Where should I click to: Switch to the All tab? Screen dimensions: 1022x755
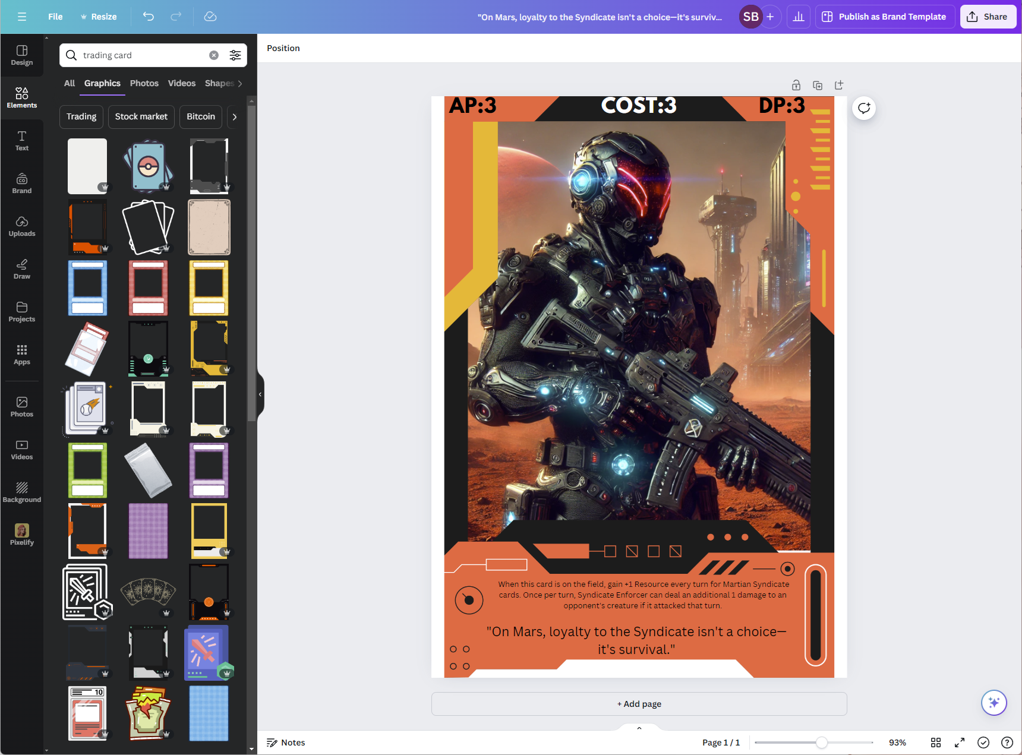click(70, 83)
